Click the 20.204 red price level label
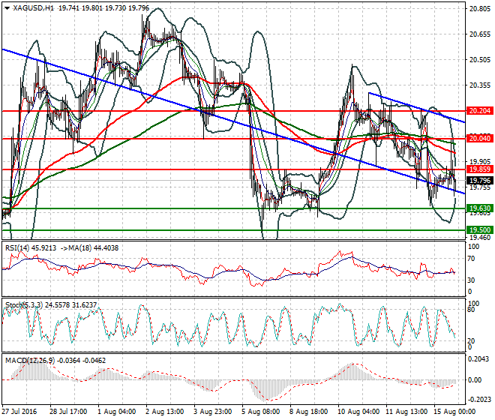Screen dimensions: 495x420 point(480,111)
